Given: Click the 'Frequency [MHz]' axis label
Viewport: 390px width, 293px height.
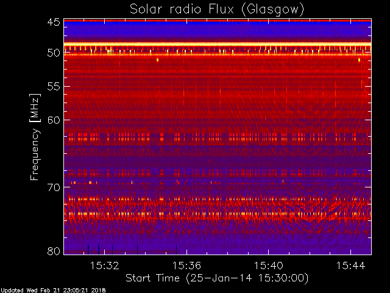Looking at the screenshot, I should pos(35,137).
